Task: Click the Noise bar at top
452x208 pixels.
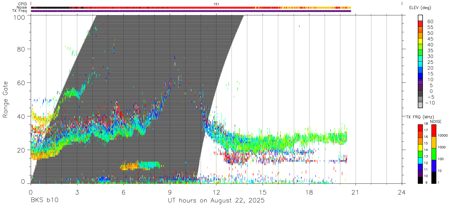Action: 191,7
